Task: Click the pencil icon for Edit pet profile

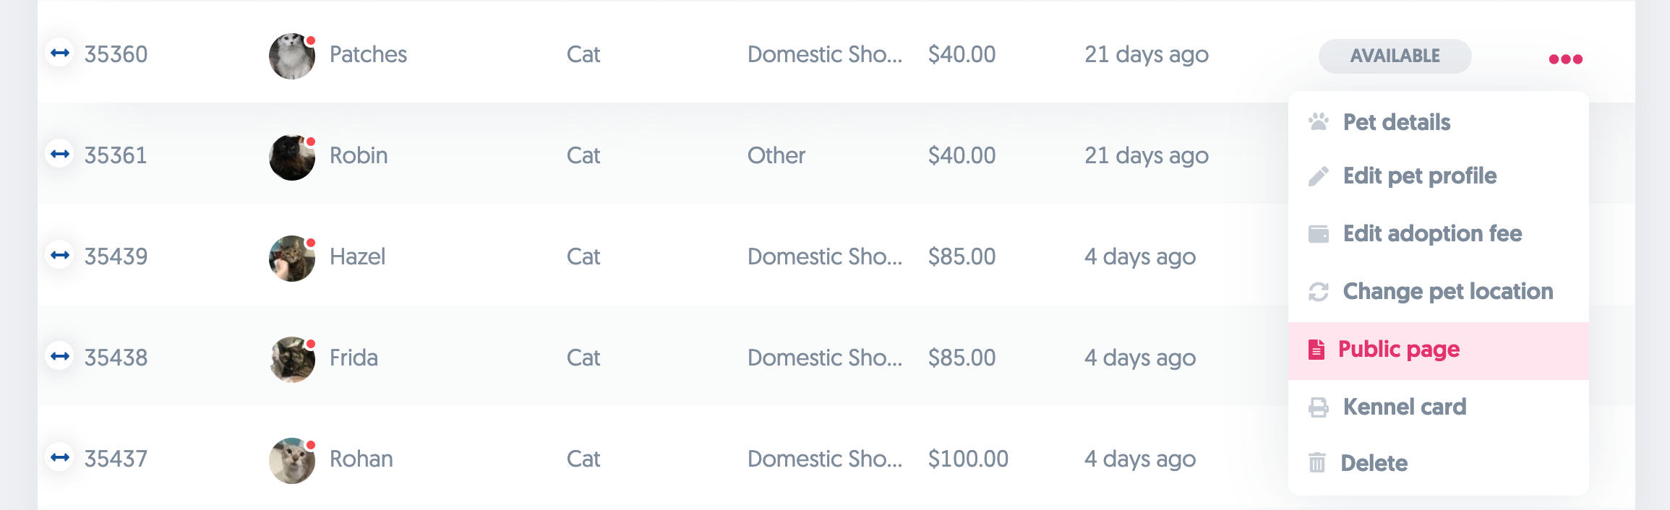Action: pyautogui.click(x=1319, y=176)
